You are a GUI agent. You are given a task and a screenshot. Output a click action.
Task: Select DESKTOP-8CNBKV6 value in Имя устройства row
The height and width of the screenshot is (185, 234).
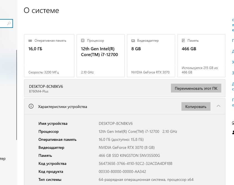click(x=116, y=123)
